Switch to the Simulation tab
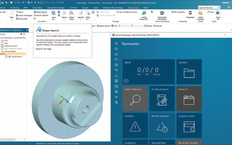Screen dimensions: 232x145 tap(38, 8)
